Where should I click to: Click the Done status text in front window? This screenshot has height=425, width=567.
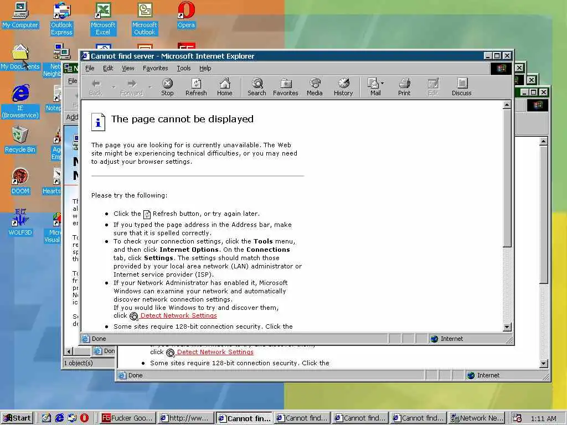99,339
